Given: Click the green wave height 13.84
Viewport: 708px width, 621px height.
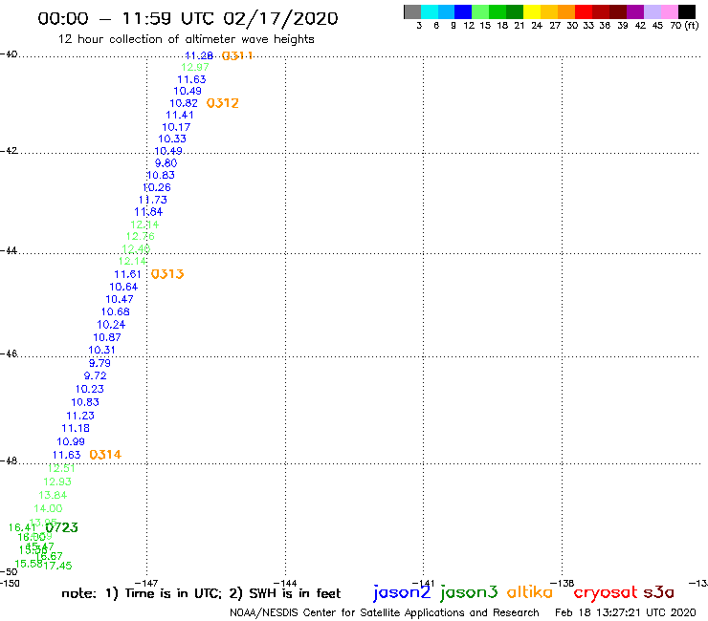Looking at the screenshot, I should (x=53, y=495).
